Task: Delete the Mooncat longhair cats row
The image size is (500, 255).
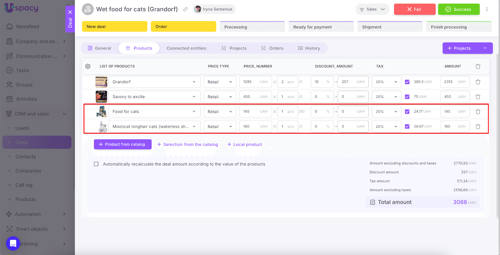Action: point(478,127)
